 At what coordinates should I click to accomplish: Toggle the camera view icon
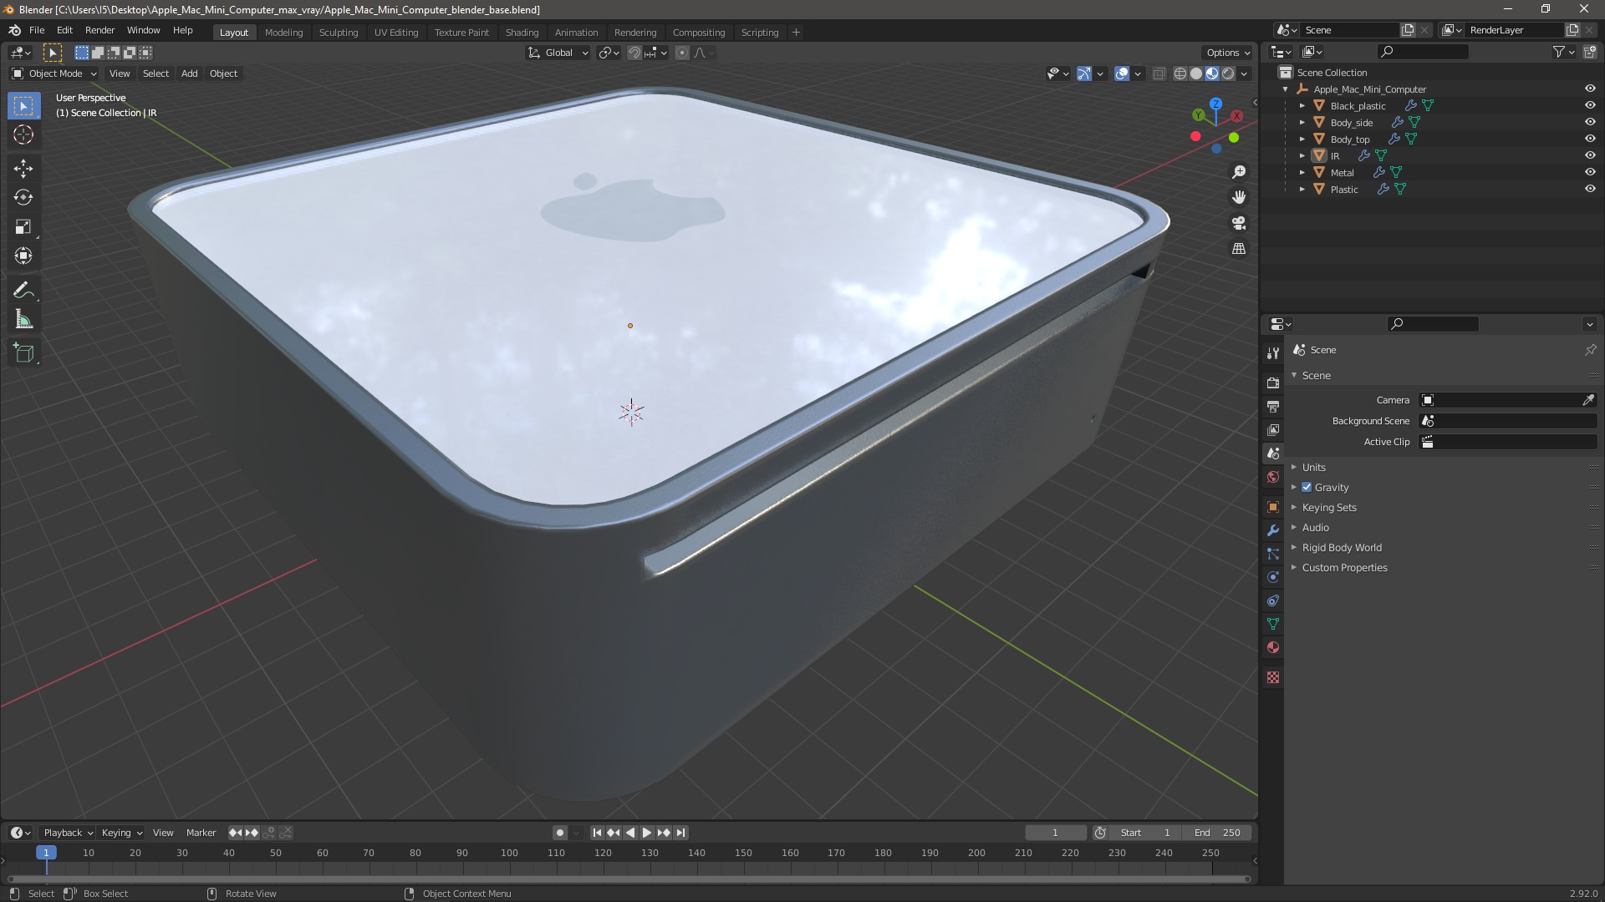(1239, 223)
